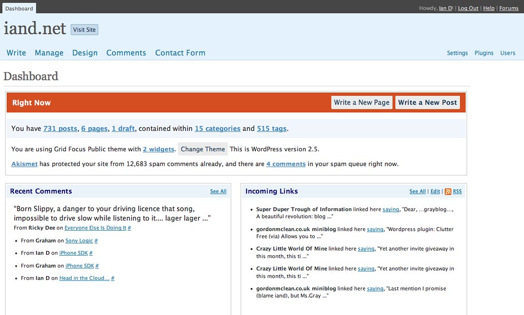The width and height of the screenshot is (524, 315).
Task: Open the Plugins page
Action: coord(484,53)
